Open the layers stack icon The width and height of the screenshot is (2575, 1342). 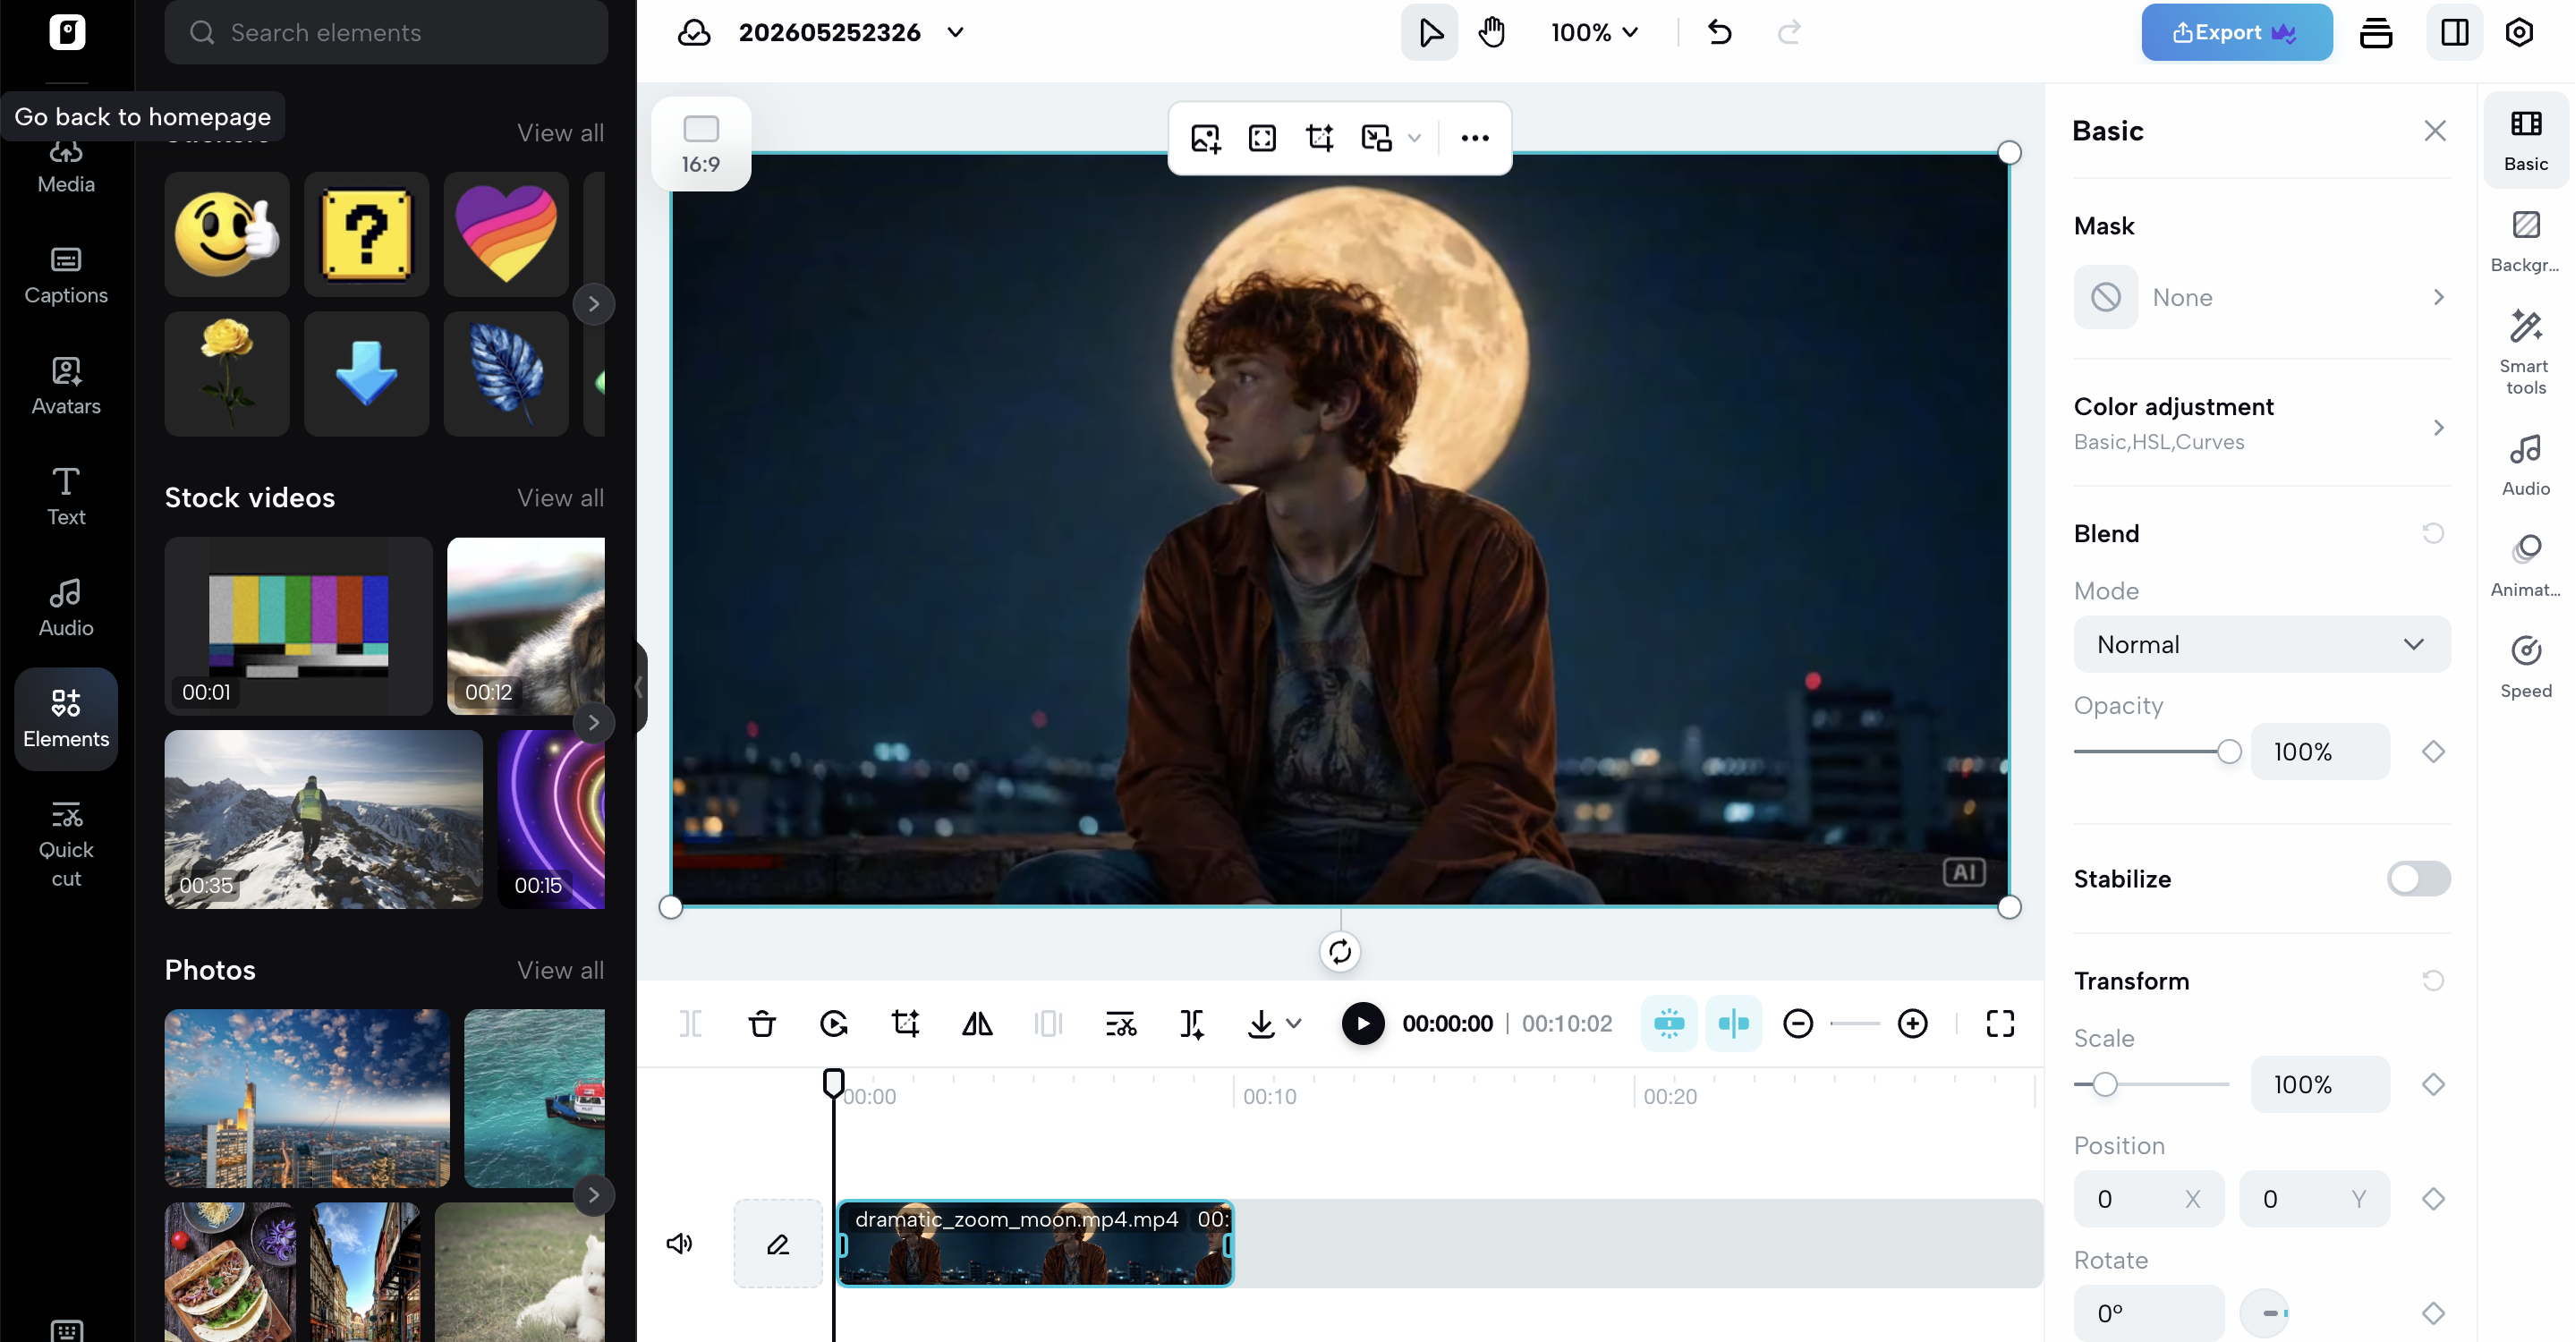click(2376, 32)
